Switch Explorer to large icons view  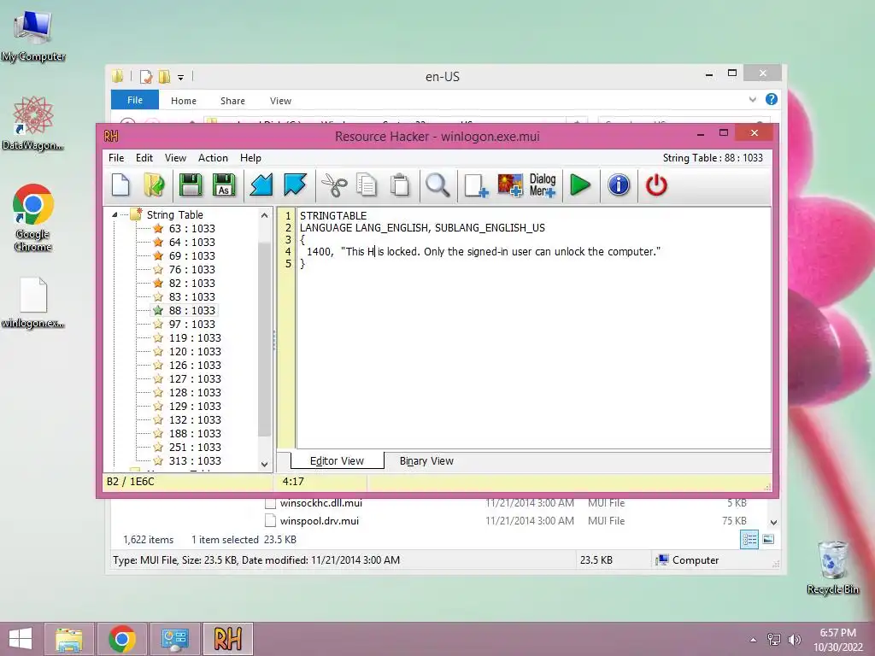(x=768, y=539)
